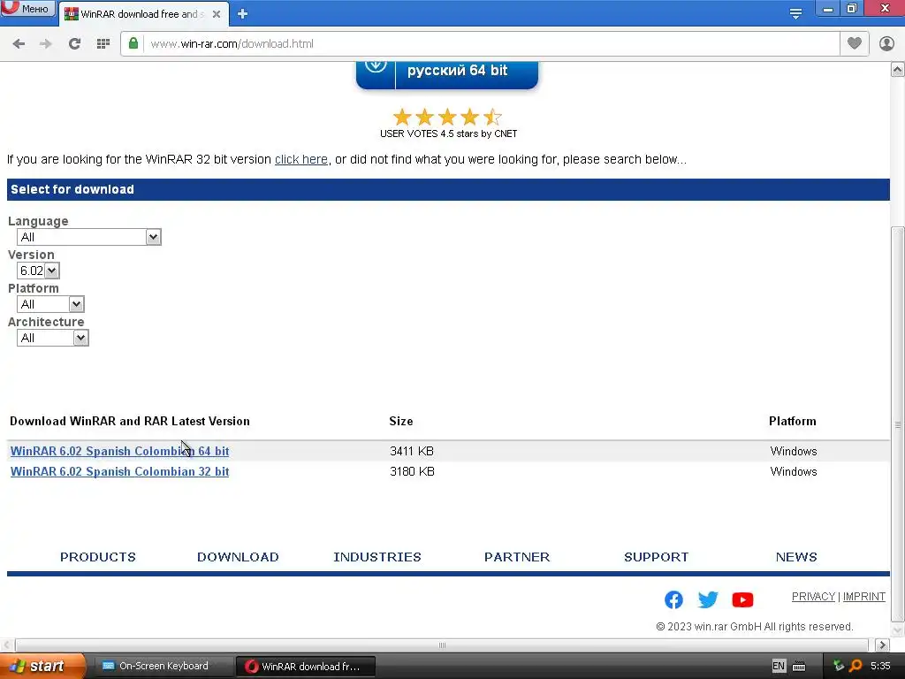905x679 pixels.
Task: Follow the 'click here' 32 bit link
Action: pyautogui.click(x=301, y=159)
